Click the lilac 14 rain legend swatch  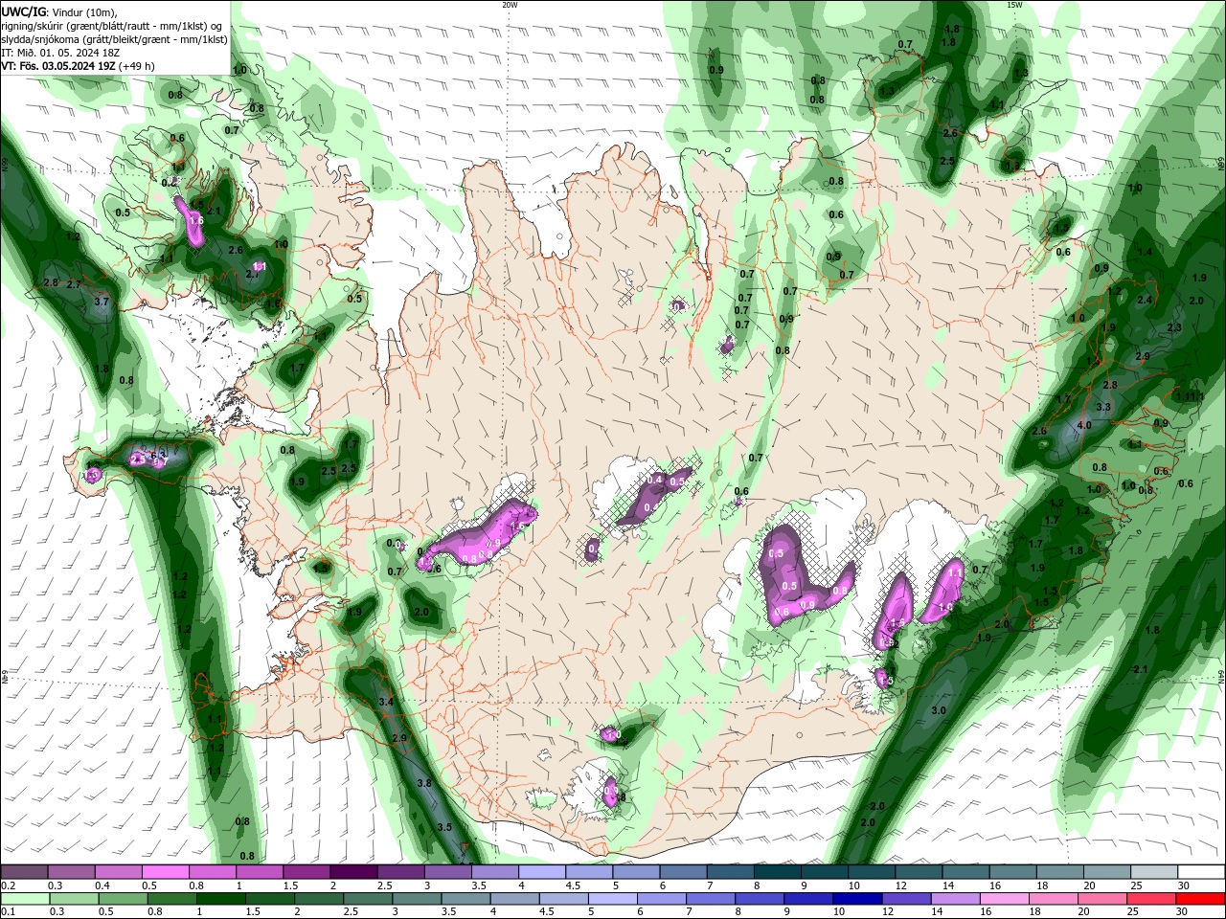point(956,899)
